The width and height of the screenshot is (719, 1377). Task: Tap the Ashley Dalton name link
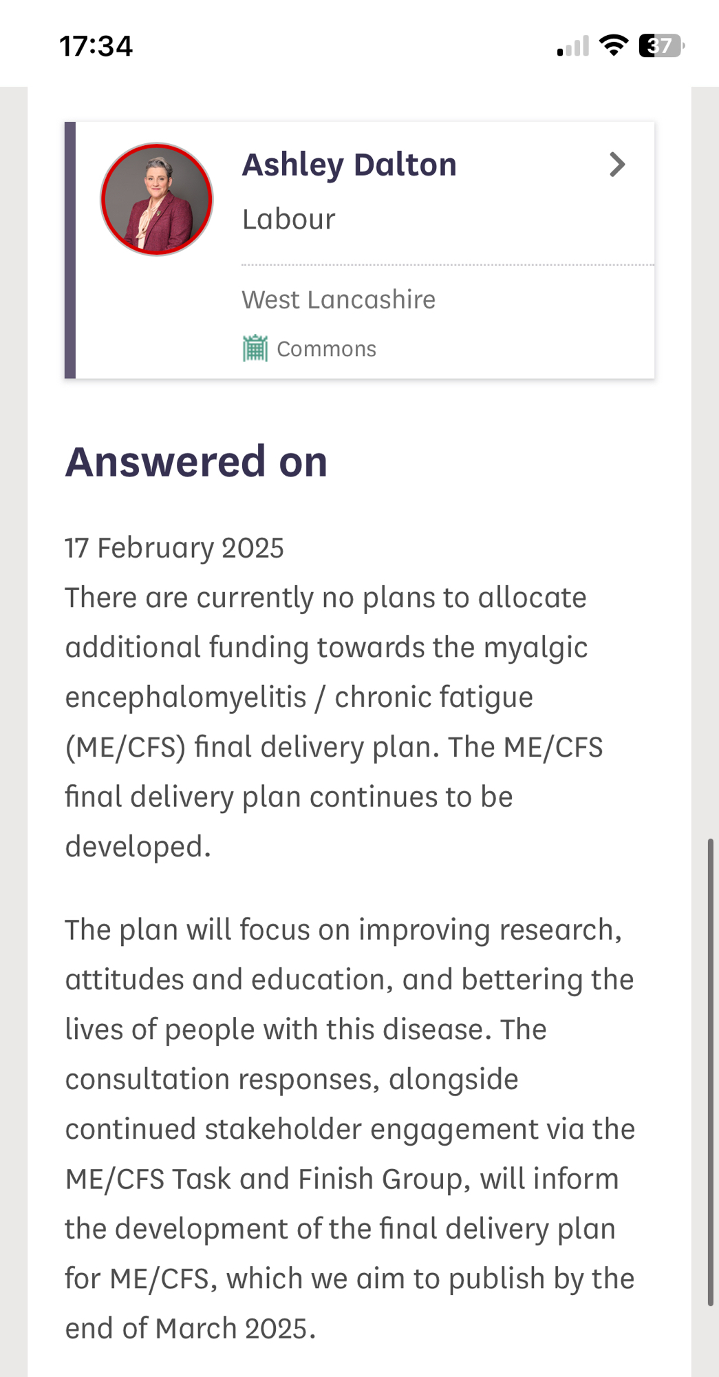coord(349,165)
